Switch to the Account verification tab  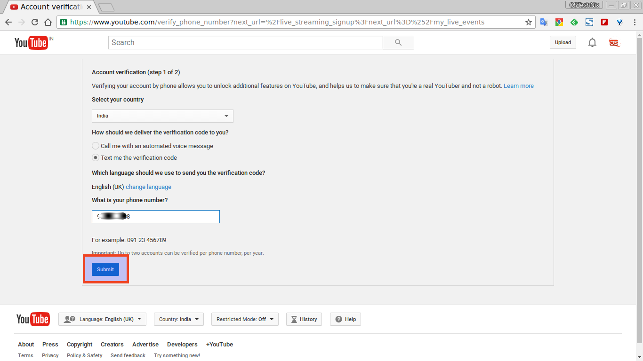[x=51, y=7]
